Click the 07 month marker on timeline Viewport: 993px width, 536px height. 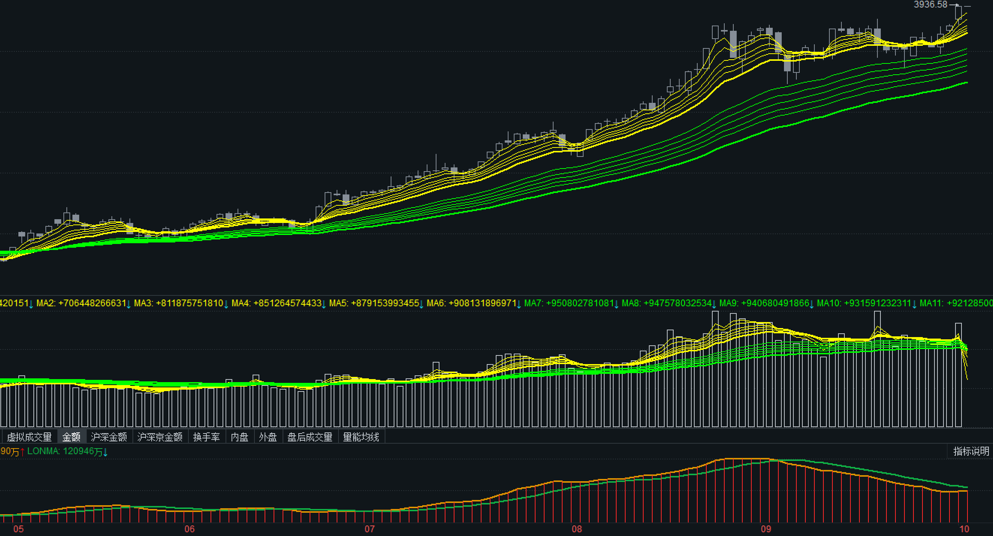(x=369, y=528)
